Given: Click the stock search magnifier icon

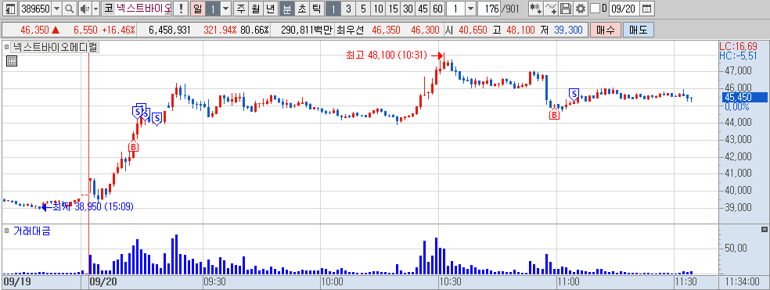Looking at the screenshot, I should point(69,9).
